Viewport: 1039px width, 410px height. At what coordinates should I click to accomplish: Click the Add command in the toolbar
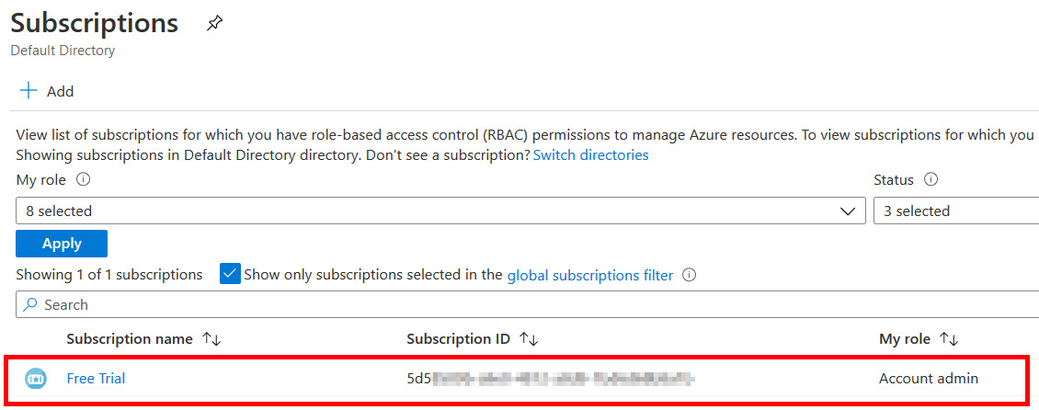[x=47, y=91]
